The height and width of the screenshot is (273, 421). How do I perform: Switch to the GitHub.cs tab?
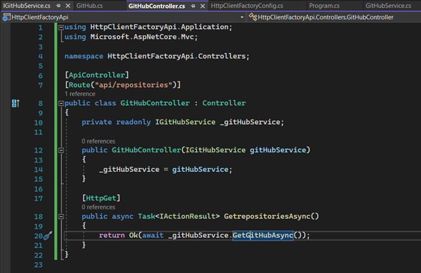[90, 6]
